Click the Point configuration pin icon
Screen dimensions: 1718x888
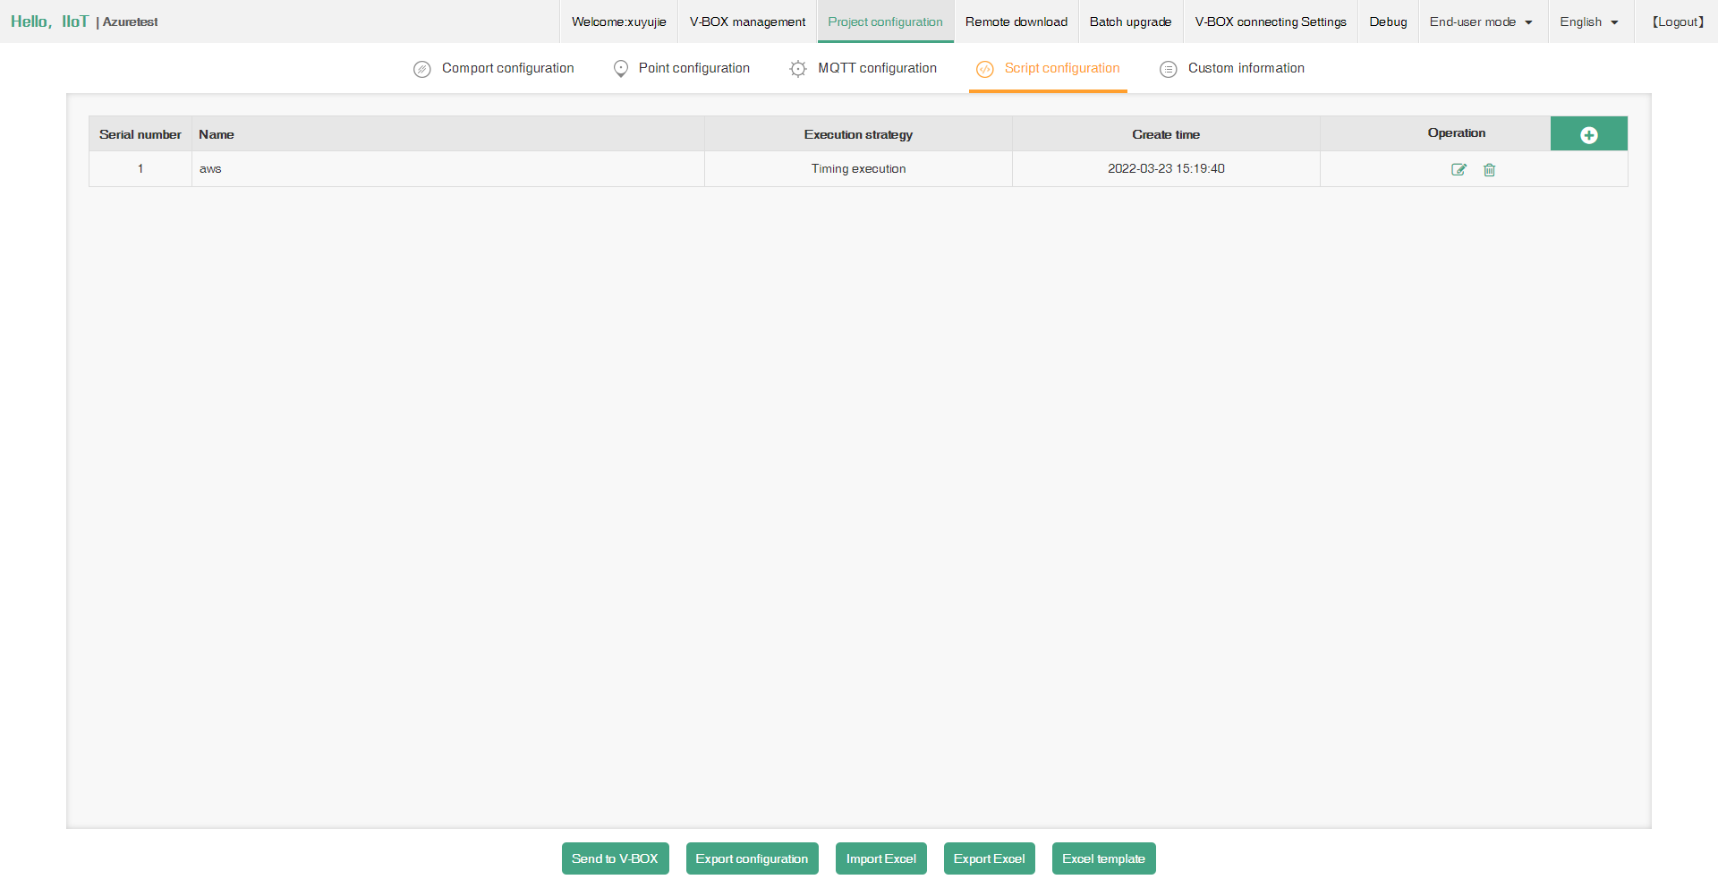point(620,69)
